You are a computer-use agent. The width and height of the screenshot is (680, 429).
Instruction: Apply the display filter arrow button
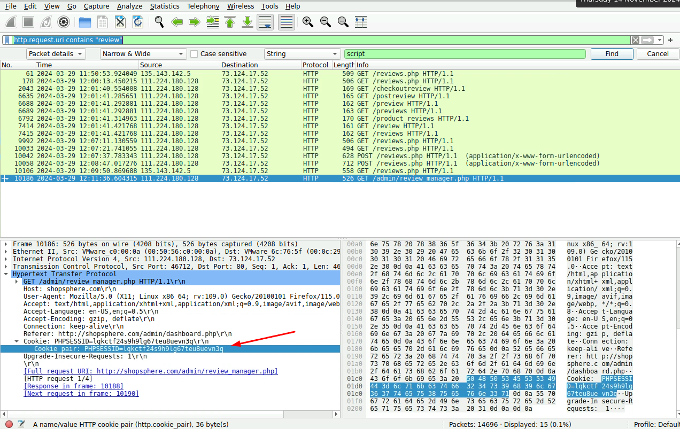pyautogui.click(x=647, y=40)
